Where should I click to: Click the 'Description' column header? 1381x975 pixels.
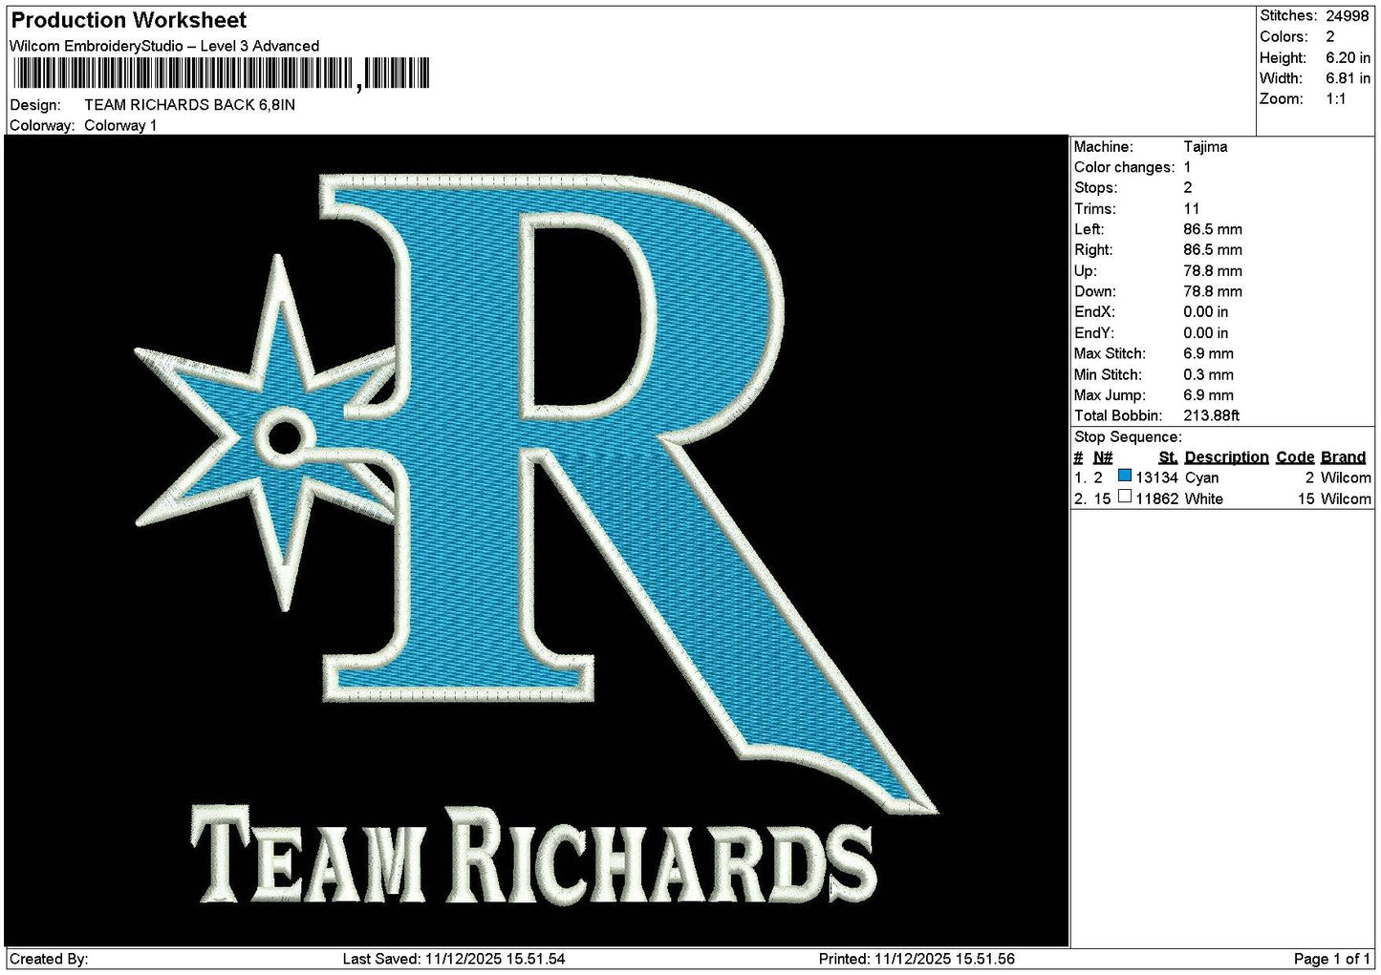click(1226, 457)
